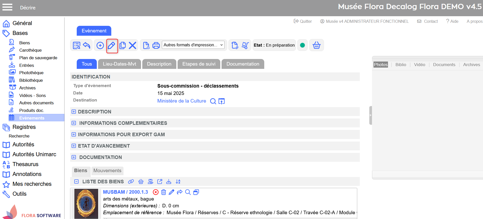
Task: Click the pencil edit icon in toolbar
Action: (x=112, y=46)
